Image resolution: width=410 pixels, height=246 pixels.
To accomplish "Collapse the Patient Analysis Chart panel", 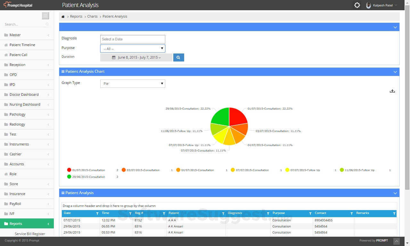I will tap(395, 71).
